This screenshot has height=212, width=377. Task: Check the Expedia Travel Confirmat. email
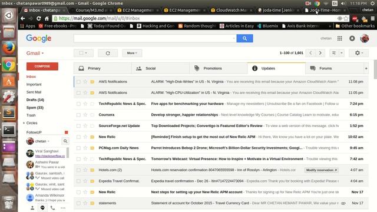click(x=78, y=181)
